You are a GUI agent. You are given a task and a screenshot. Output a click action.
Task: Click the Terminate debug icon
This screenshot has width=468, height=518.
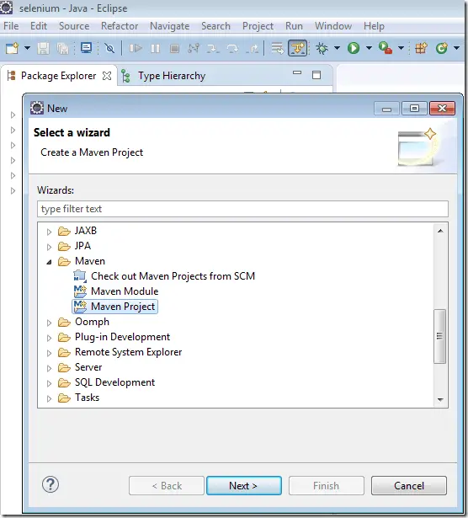[174, 49]
